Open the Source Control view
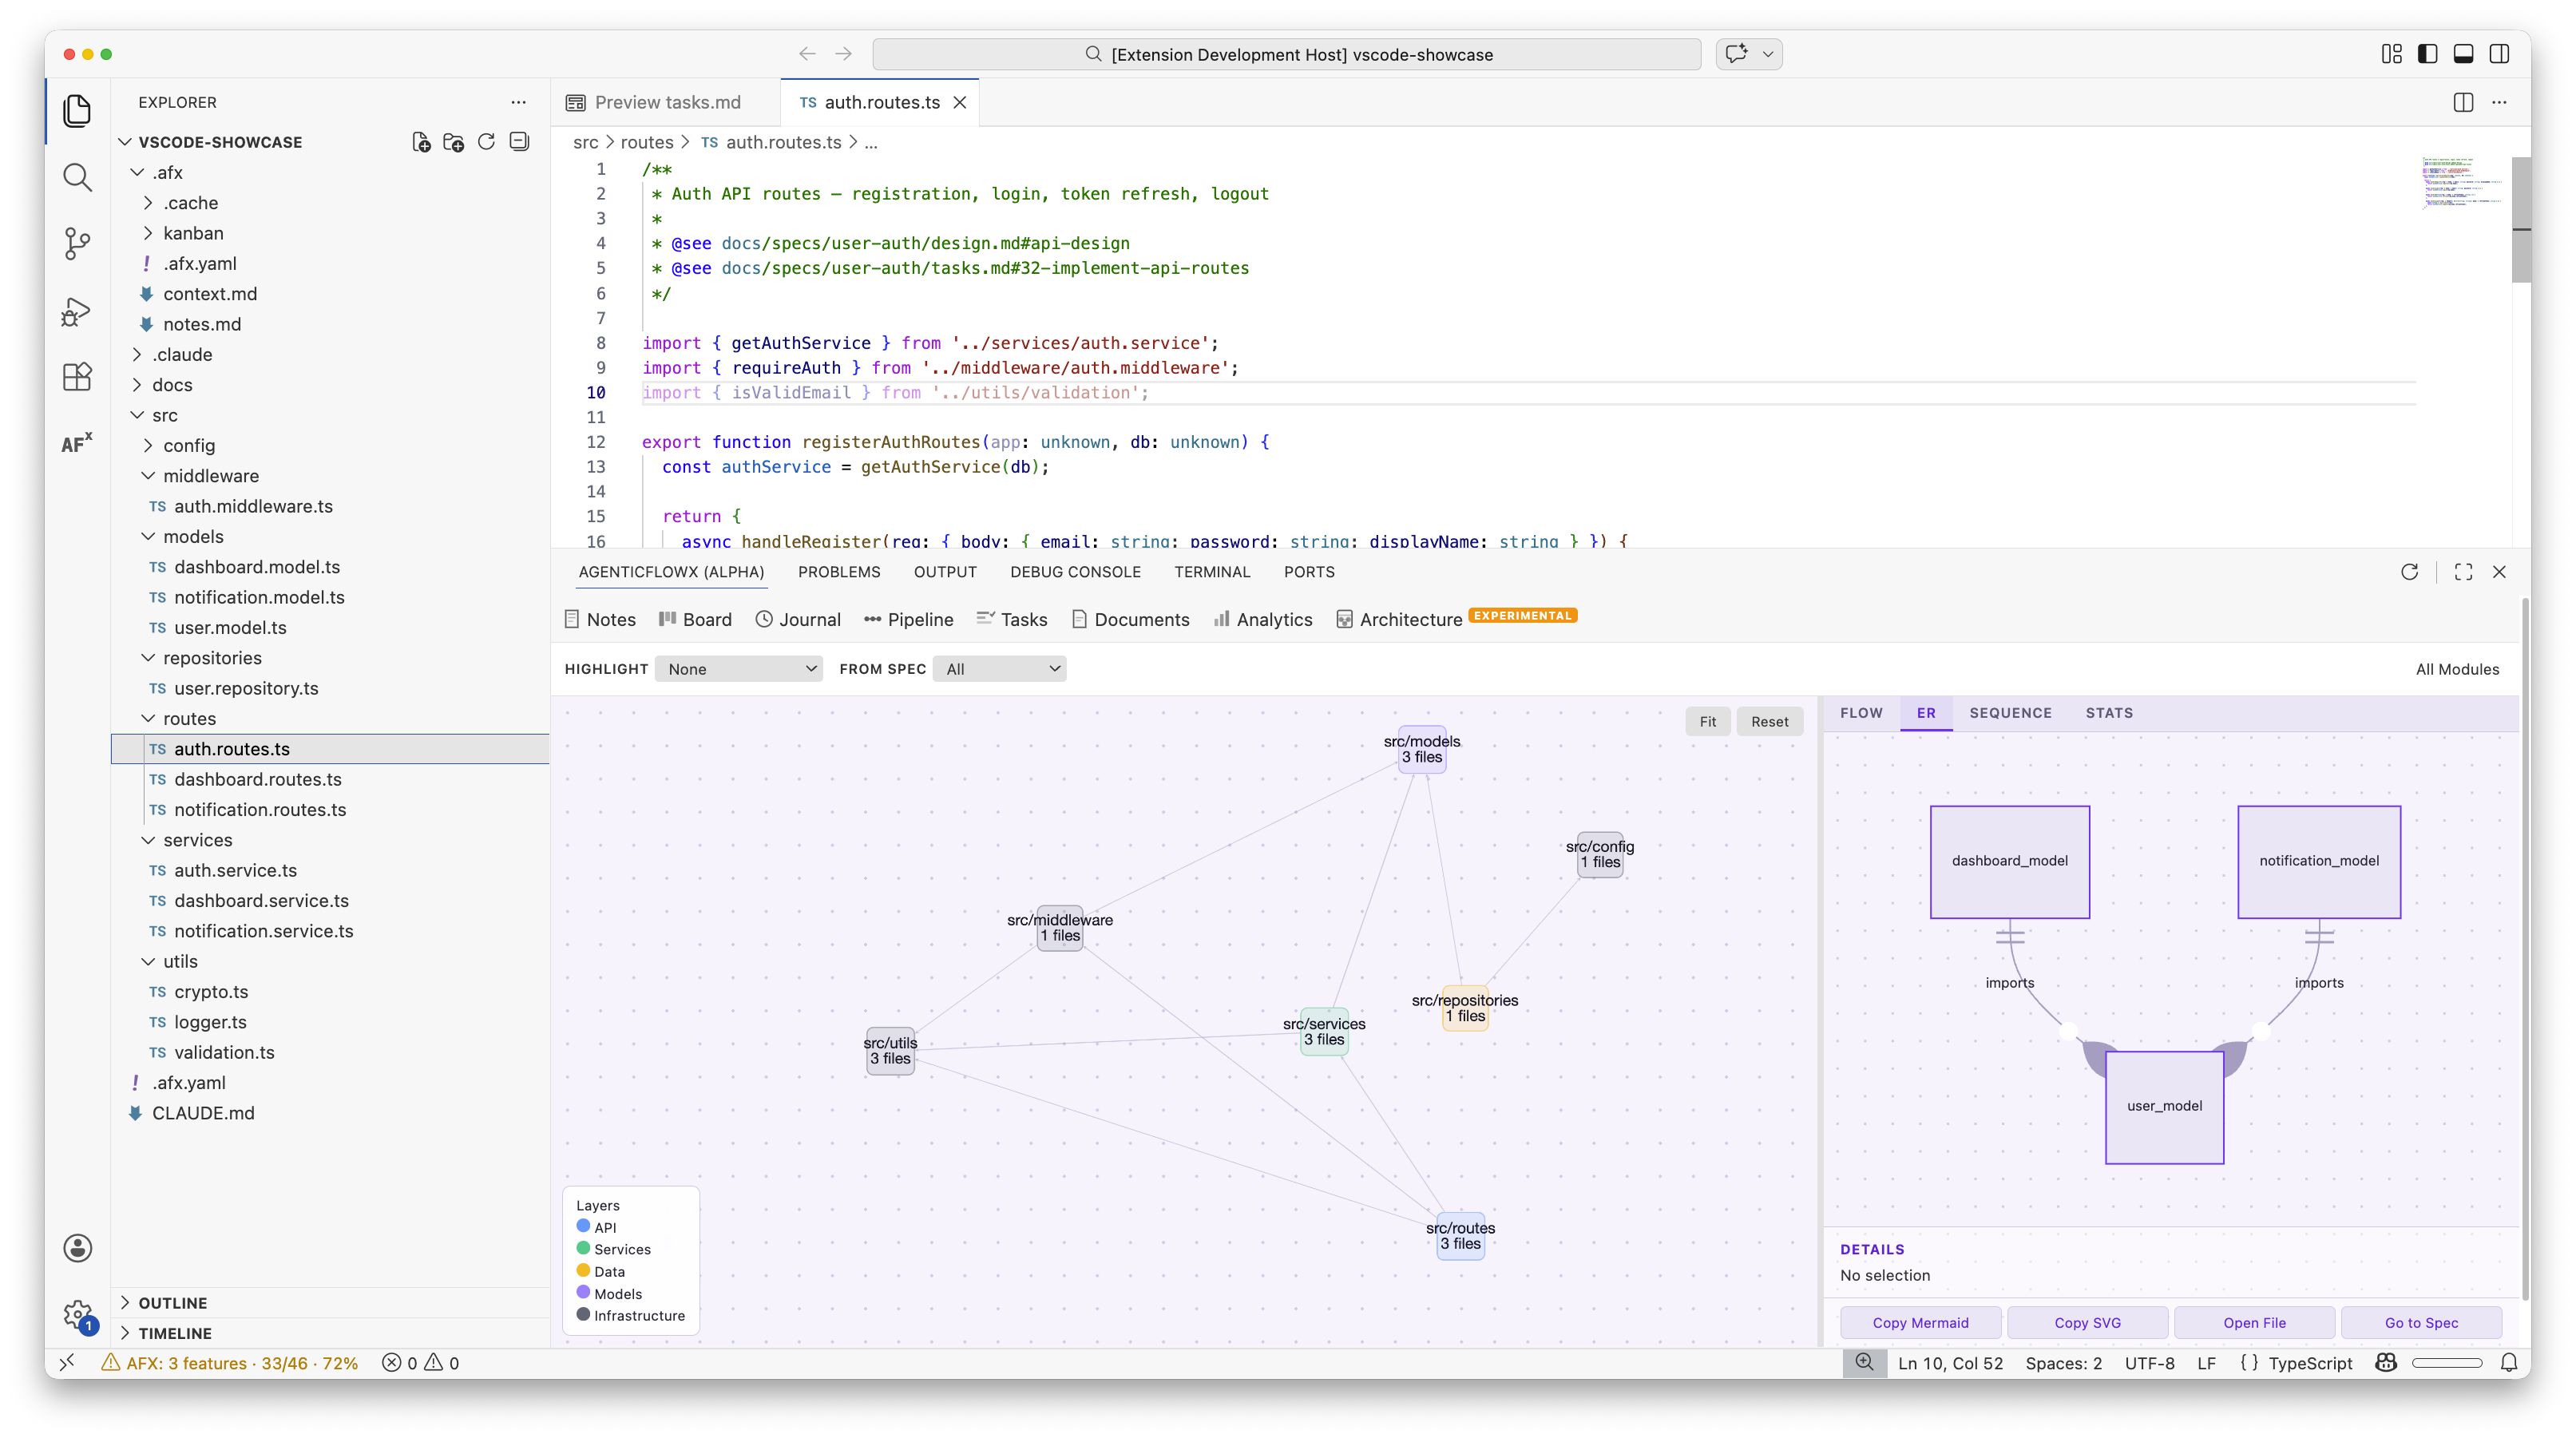2576x1438 pixels. tap(77, 243)
